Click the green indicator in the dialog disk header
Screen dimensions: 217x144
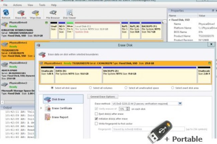coord(210,63)
